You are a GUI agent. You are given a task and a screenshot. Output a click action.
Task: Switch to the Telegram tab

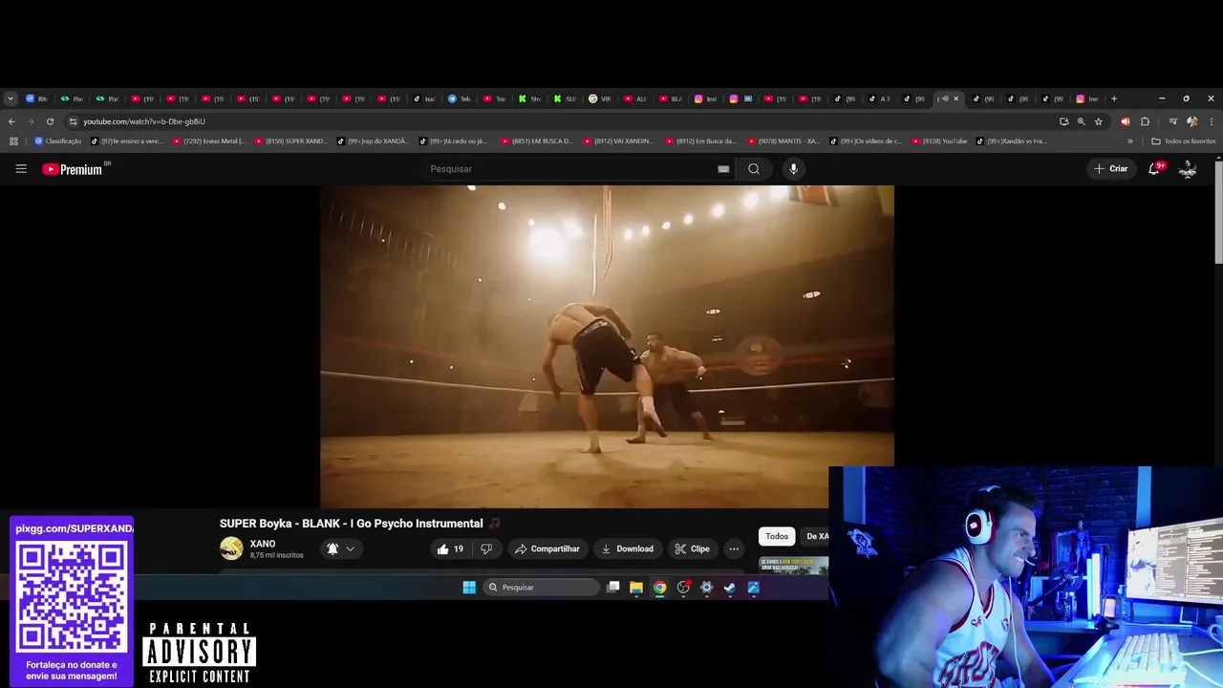460,98
